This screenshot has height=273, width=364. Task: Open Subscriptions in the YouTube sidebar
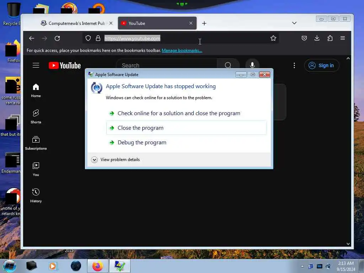(36, 143)
